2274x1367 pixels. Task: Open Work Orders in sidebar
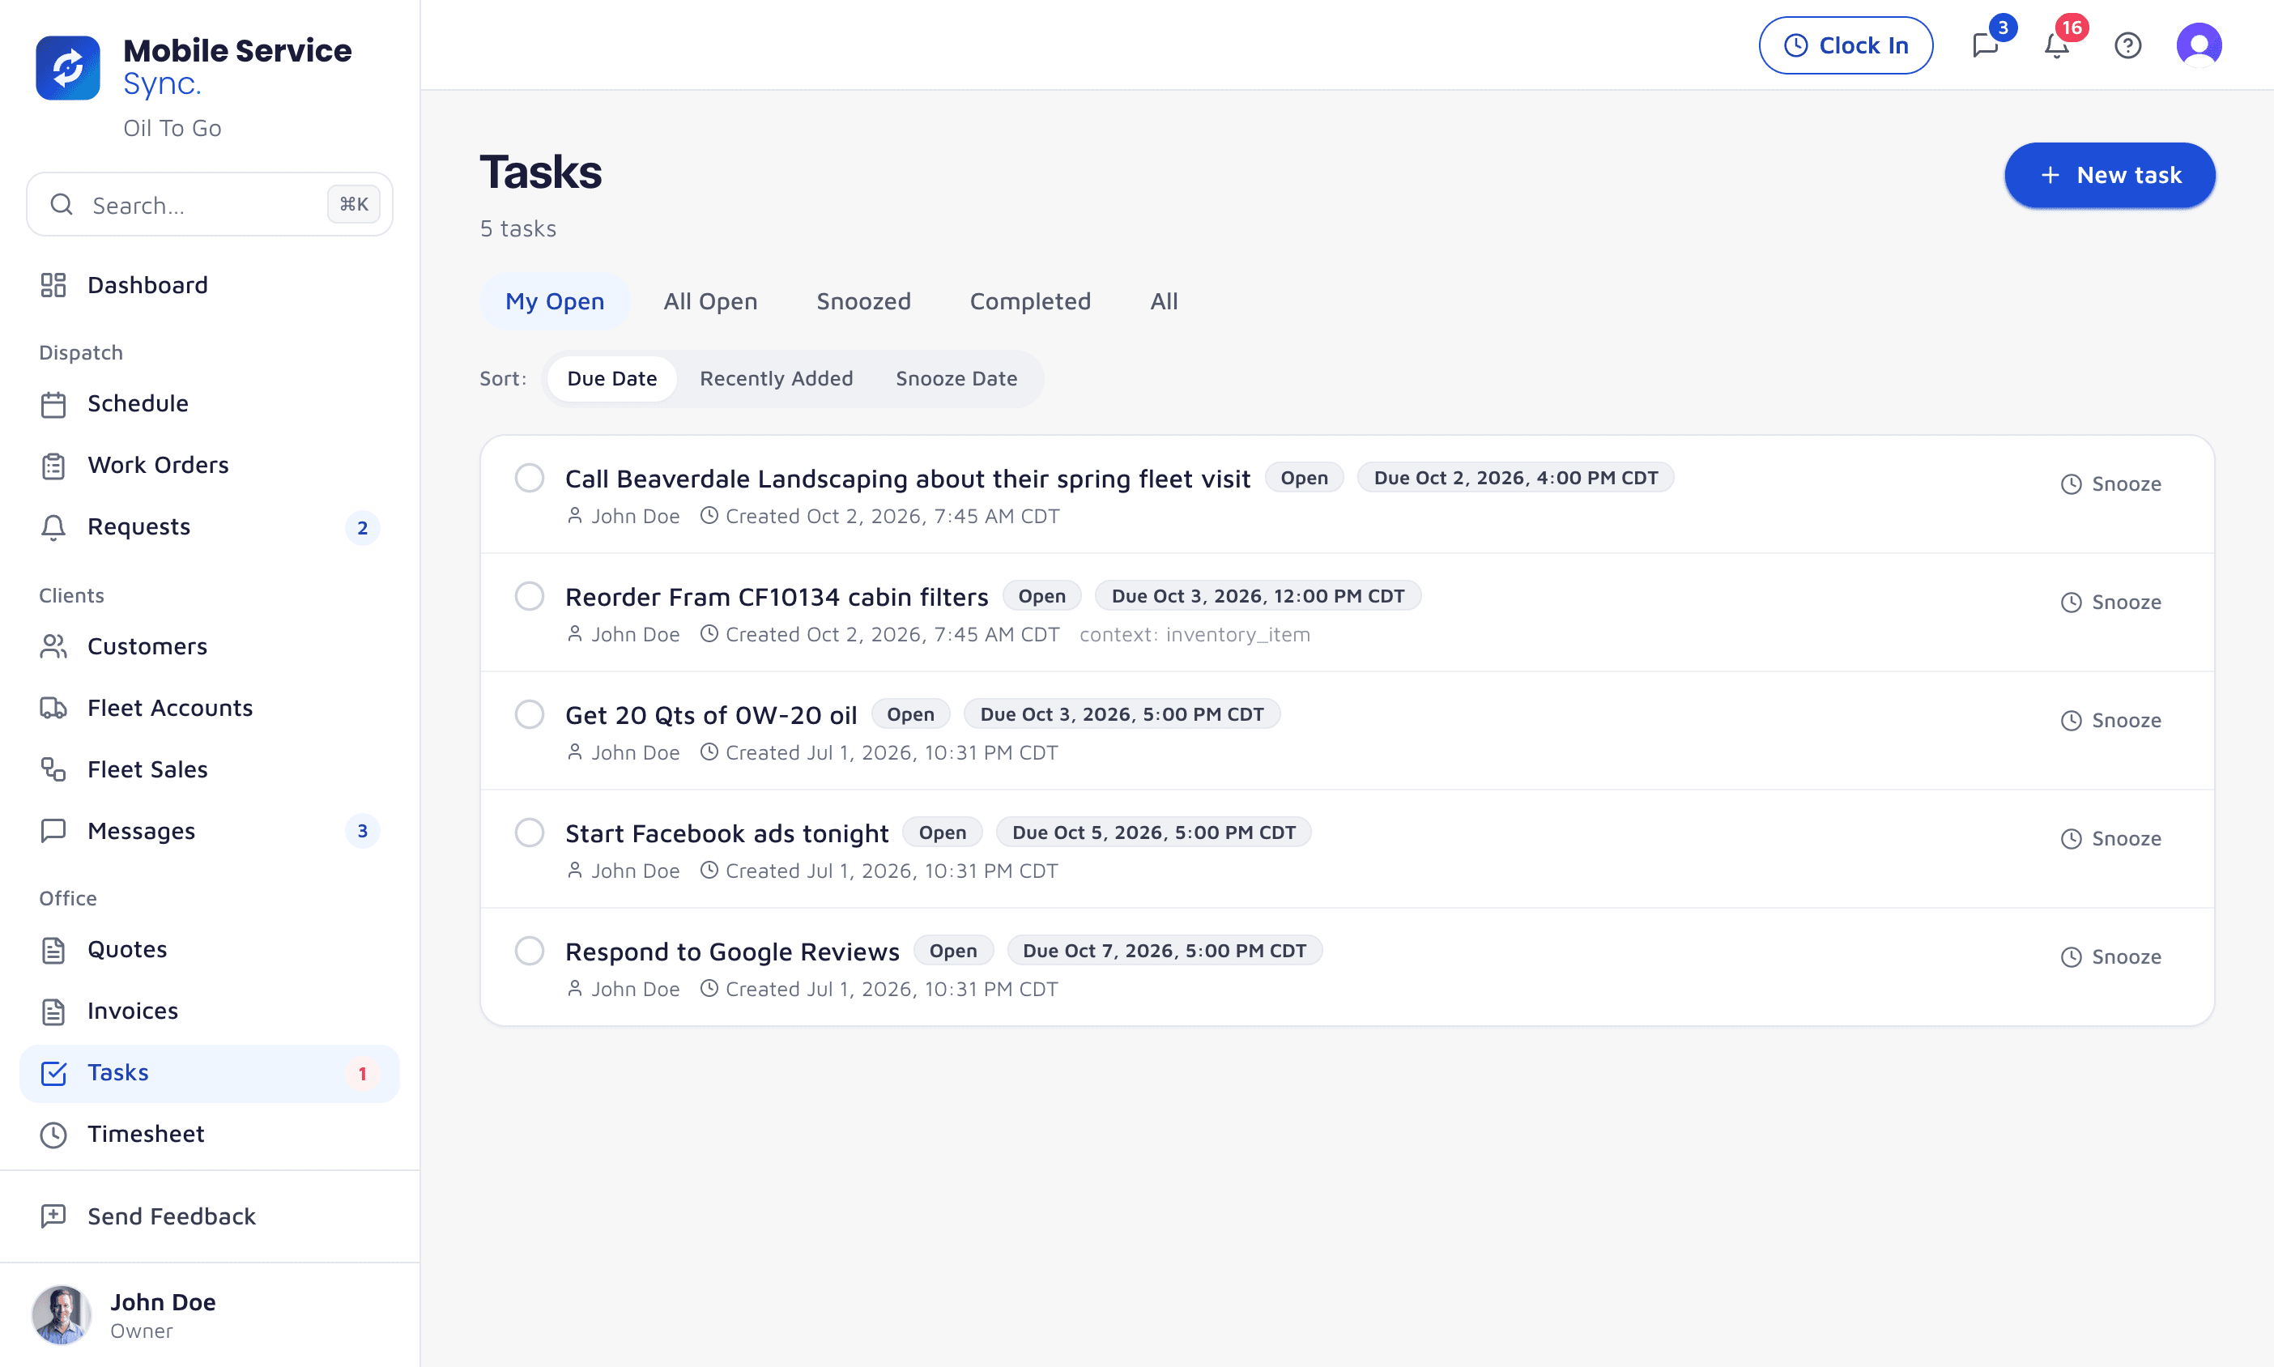tap(210, 465)
